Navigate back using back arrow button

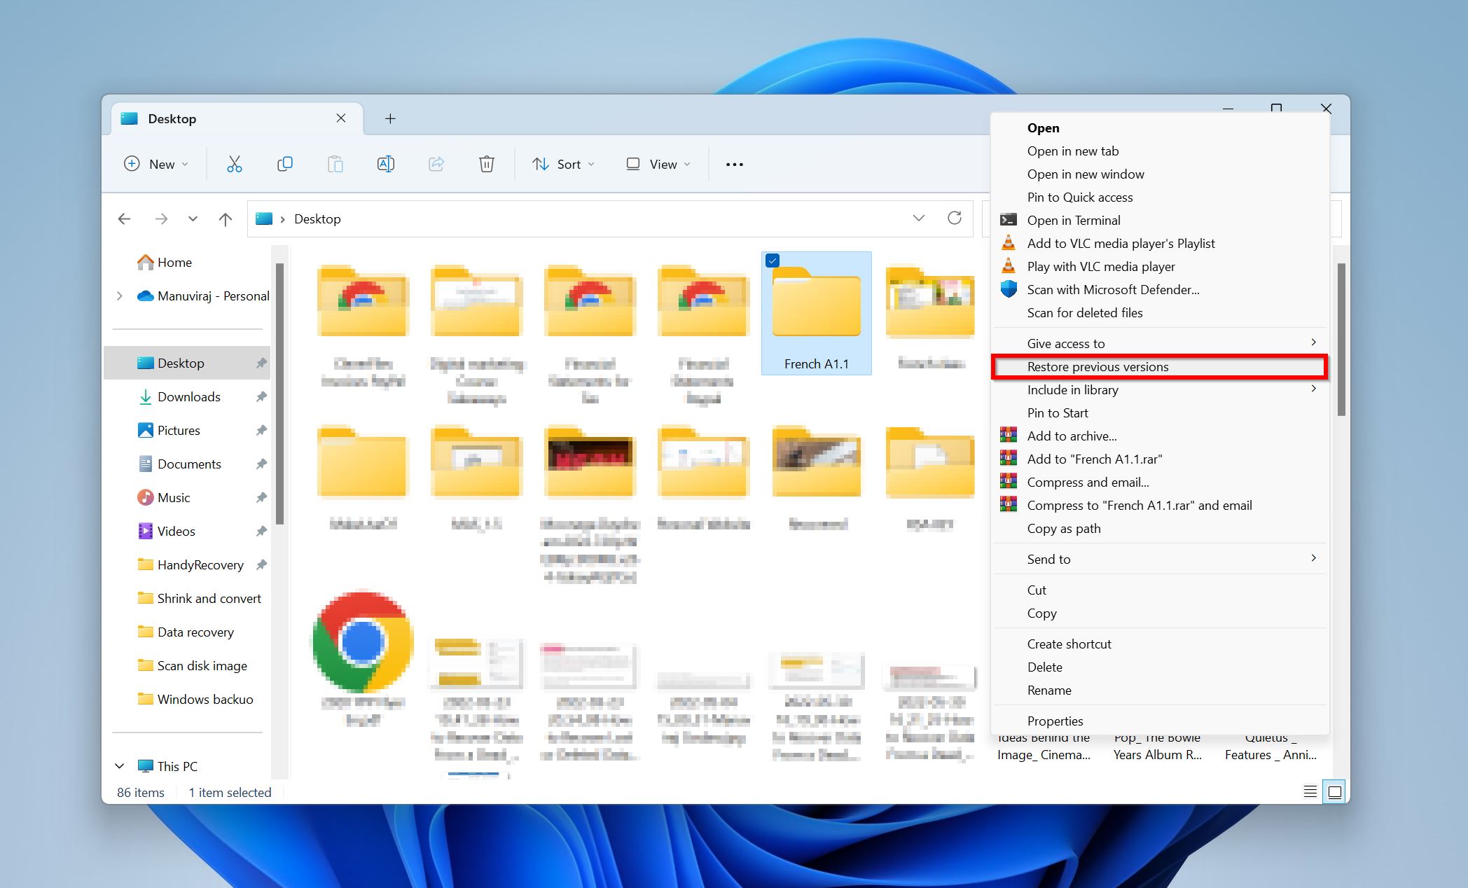click(x=125, y=218)
